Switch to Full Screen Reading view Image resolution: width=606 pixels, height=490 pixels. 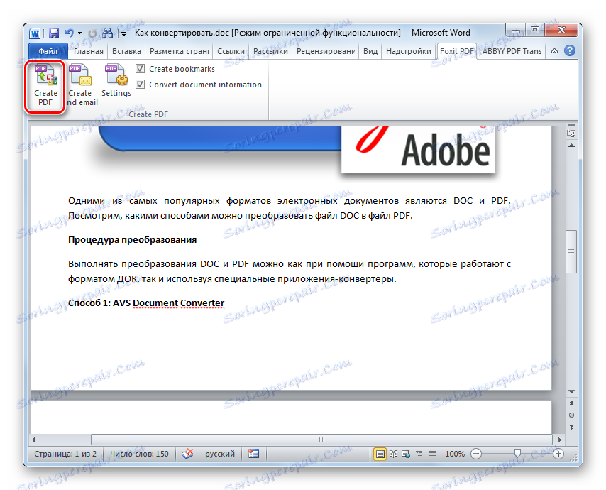click(x=393, y=454)
